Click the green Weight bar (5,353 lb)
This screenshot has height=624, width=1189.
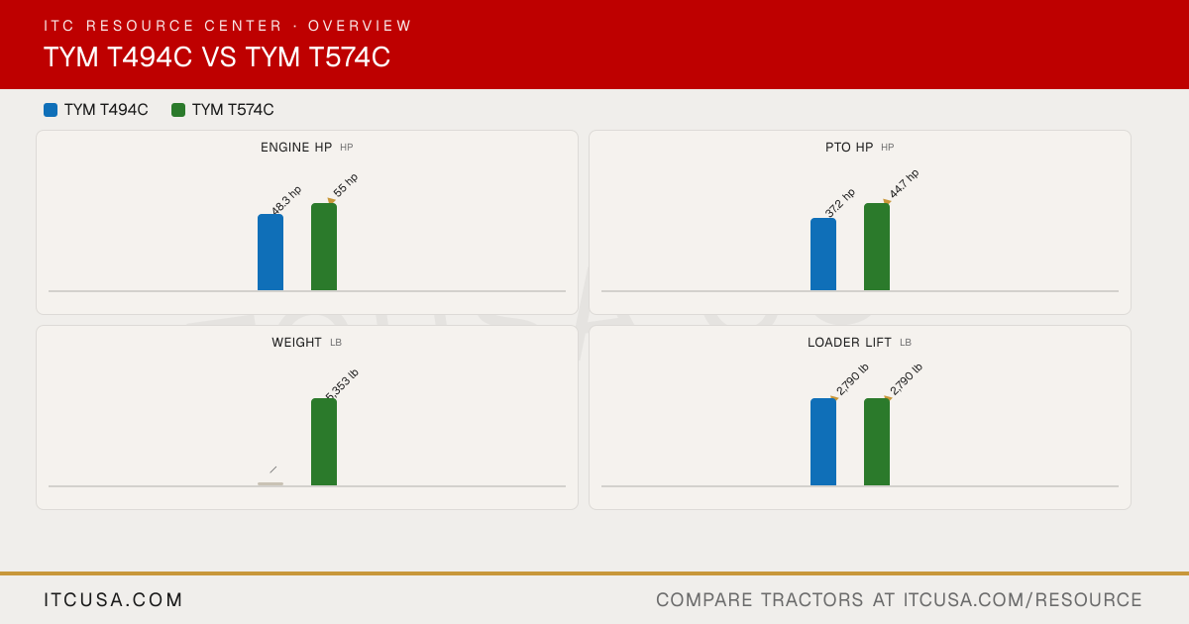[324, 442]
